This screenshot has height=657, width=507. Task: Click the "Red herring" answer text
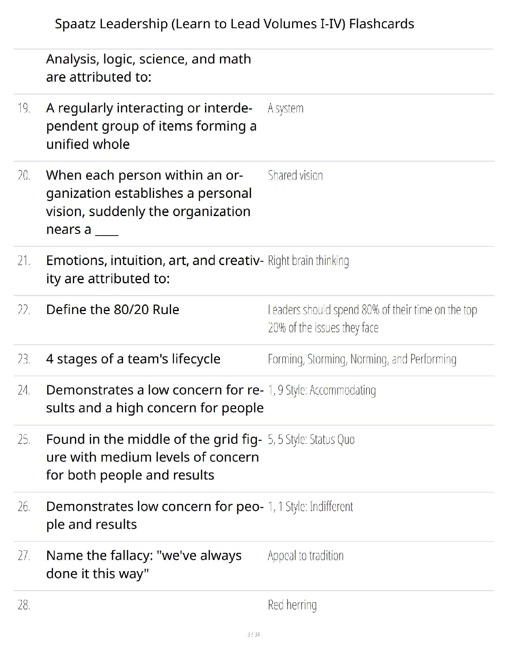click(x=292, y=605)
